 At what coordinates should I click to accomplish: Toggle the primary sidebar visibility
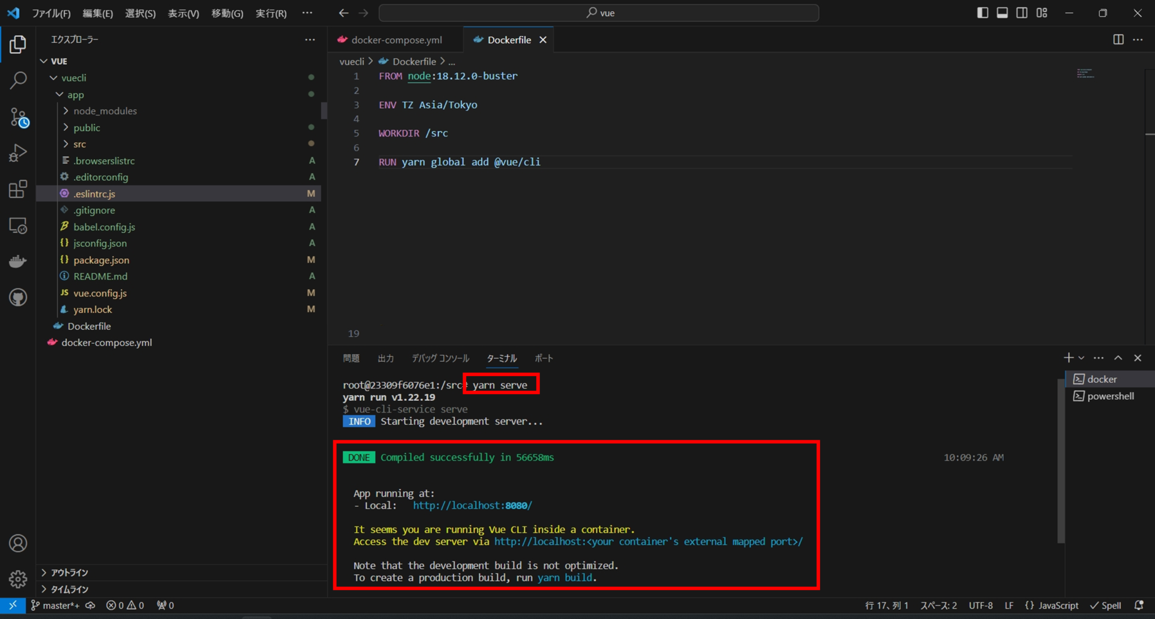coord(983,12)
